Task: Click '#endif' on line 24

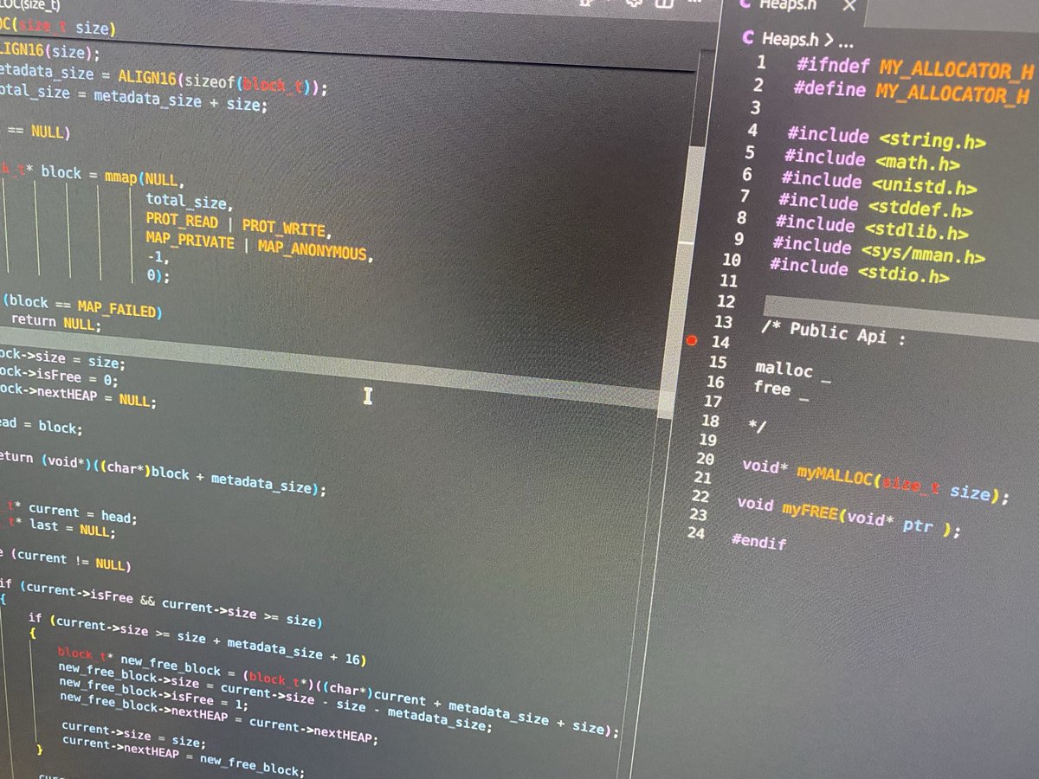Action: click(759, 542)
